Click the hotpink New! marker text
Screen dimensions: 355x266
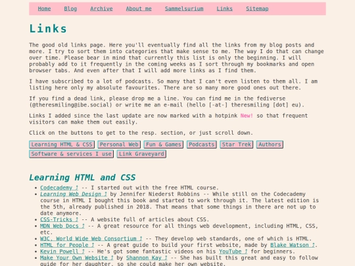(x=247, y=116)
